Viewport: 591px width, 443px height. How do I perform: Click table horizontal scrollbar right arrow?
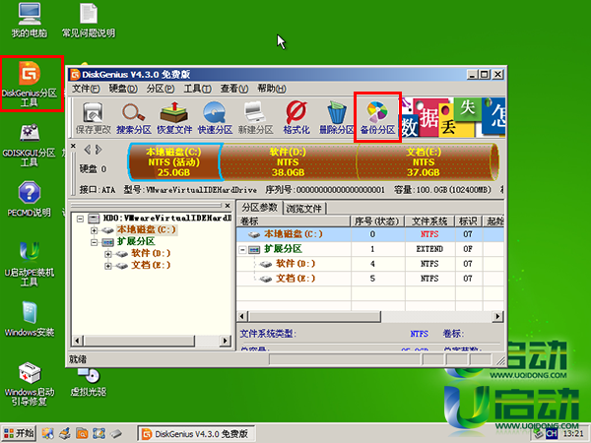tap(497, 316)
